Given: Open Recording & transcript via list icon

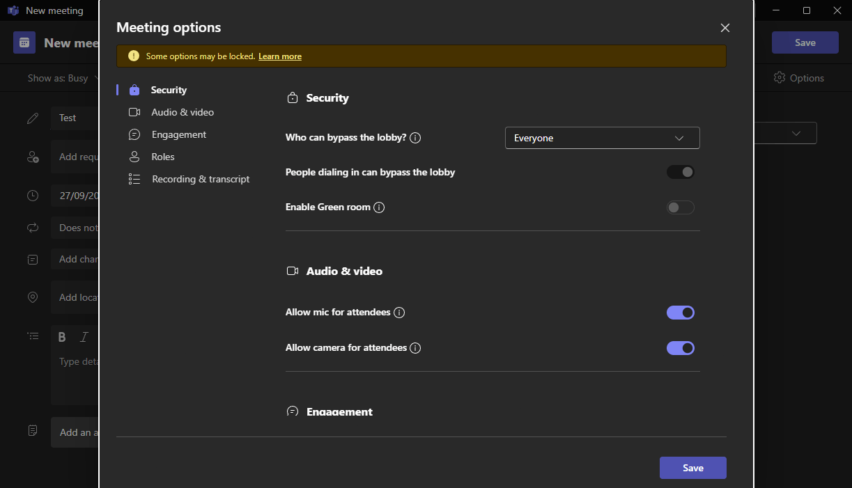Looking at the screenshot, I should [134, 179].
